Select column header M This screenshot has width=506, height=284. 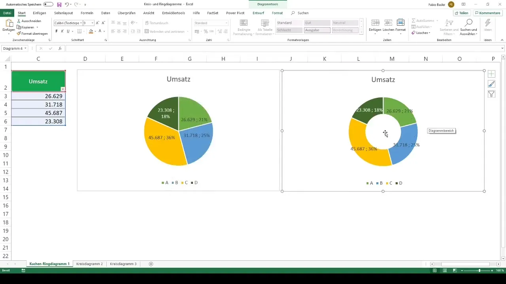(392, 59)
